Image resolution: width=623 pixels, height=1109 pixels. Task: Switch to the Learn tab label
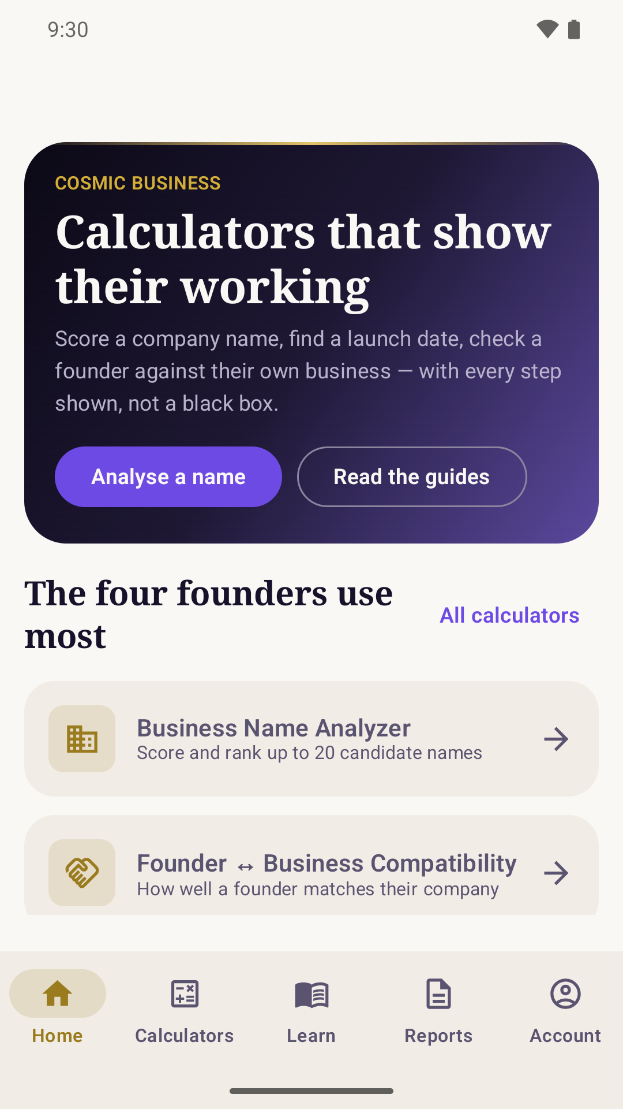pos(311,1036)
